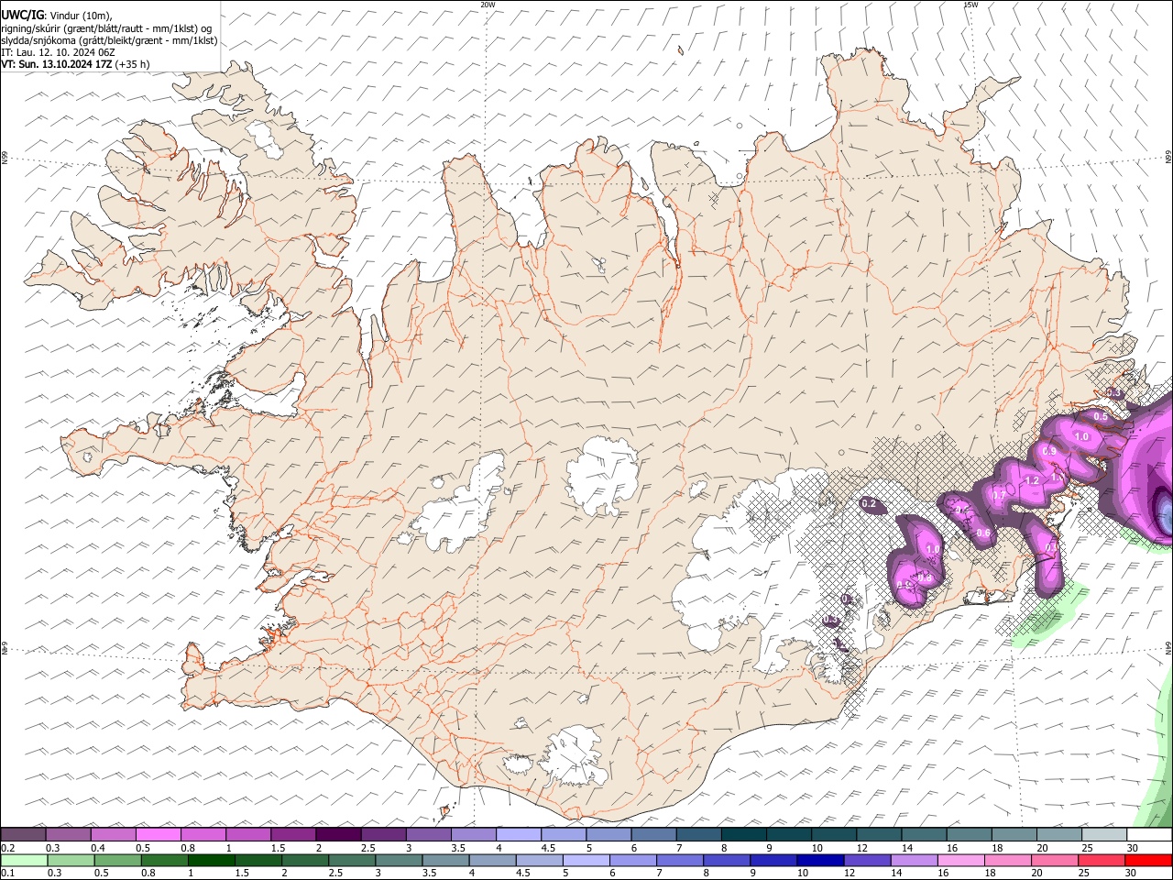
Task: Click the darkest green bottom-row swatch at 1
Action: tap(212, 861)
